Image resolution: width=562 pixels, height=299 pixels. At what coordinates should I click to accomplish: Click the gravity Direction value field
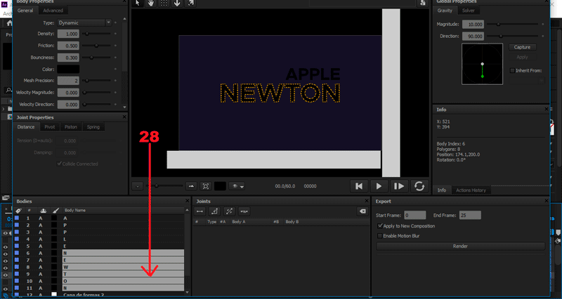pyautogui.click(x=473, y=36)
